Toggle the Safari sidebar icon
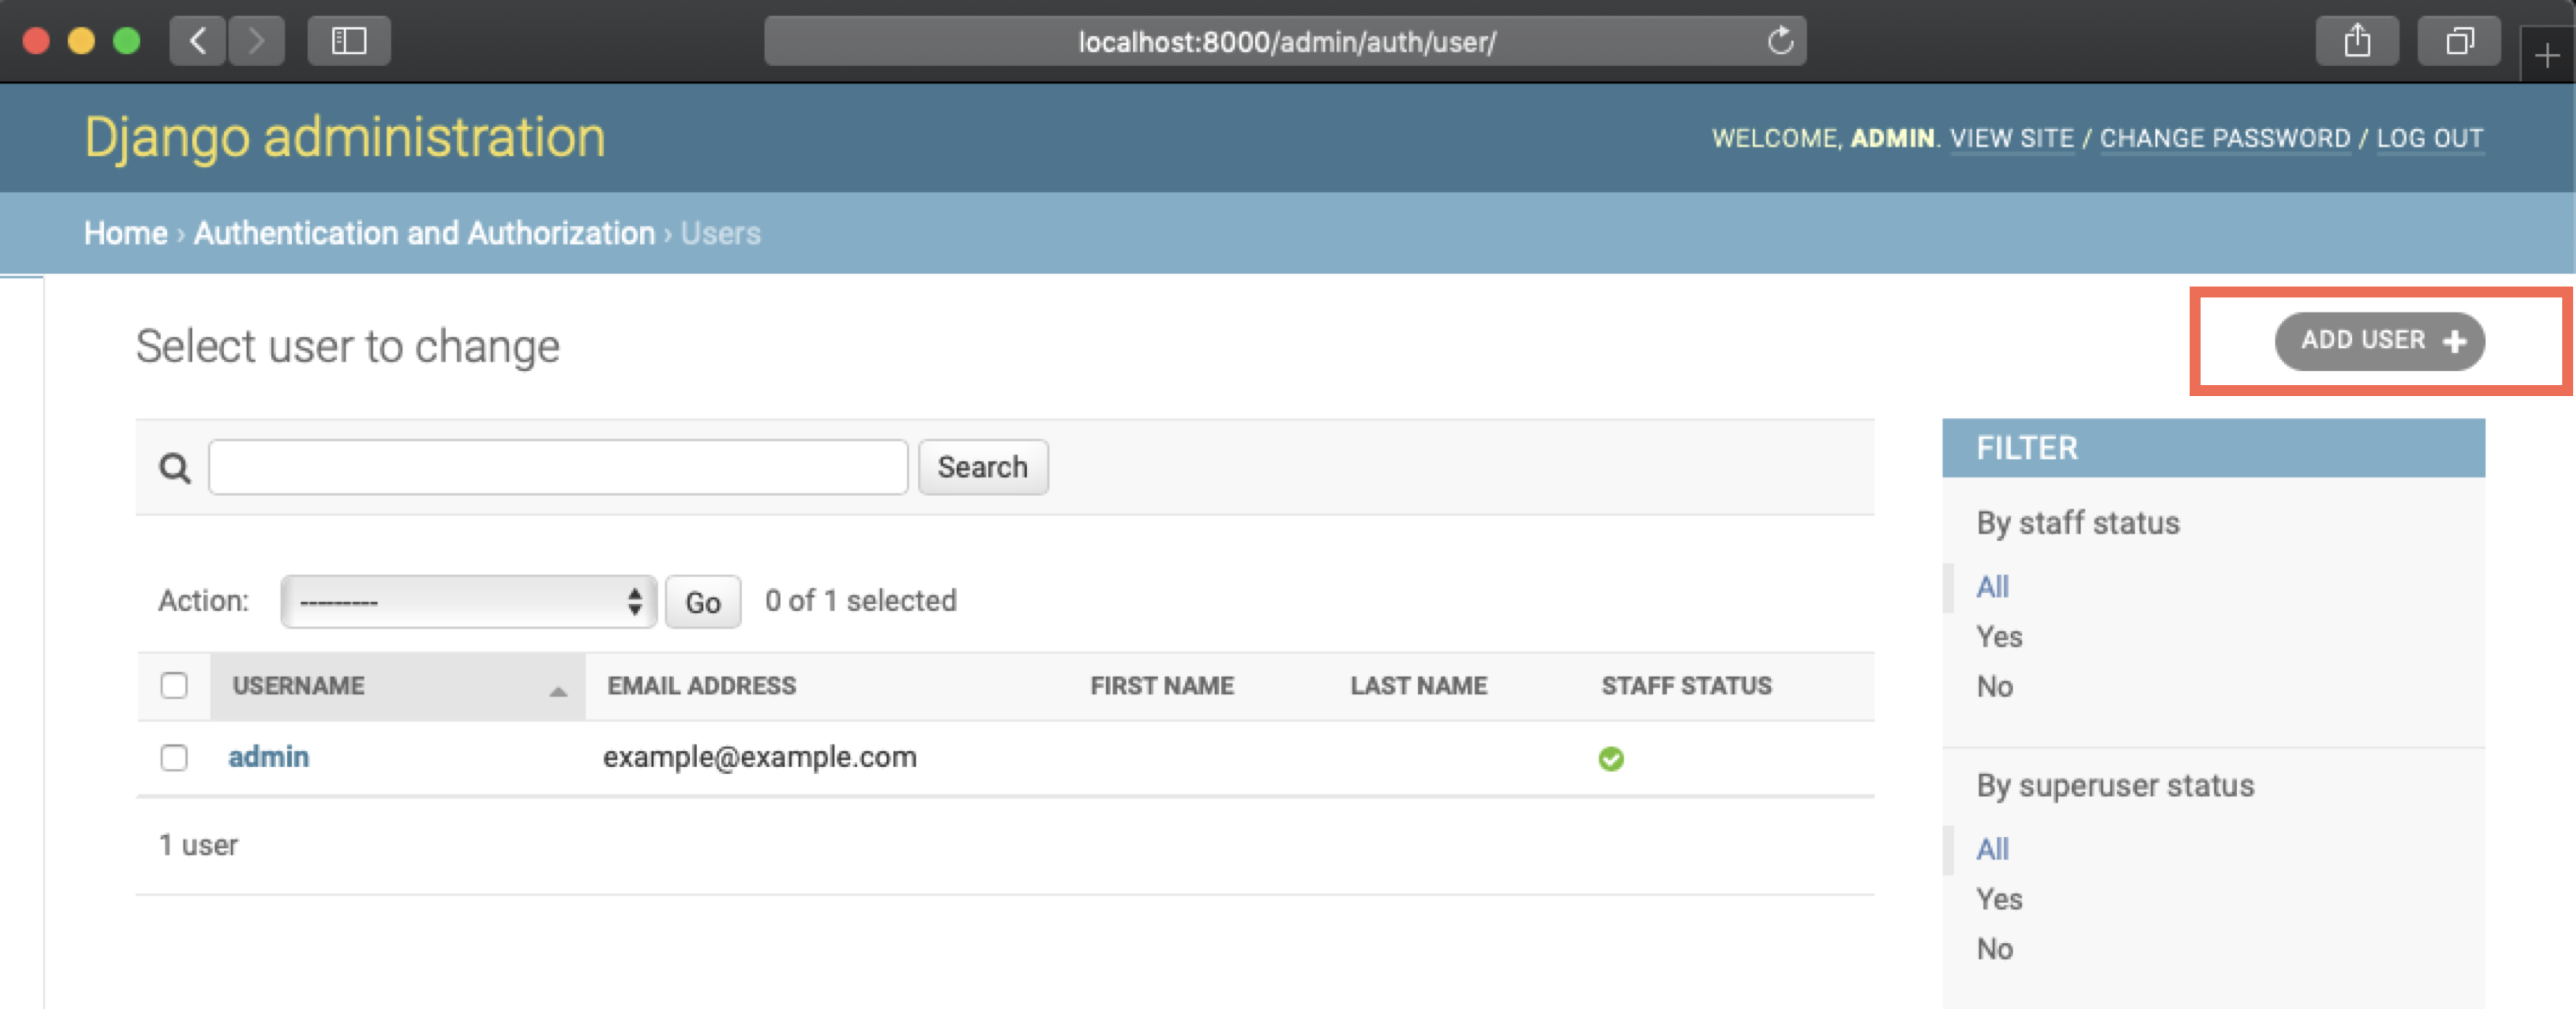 point(349,41)
